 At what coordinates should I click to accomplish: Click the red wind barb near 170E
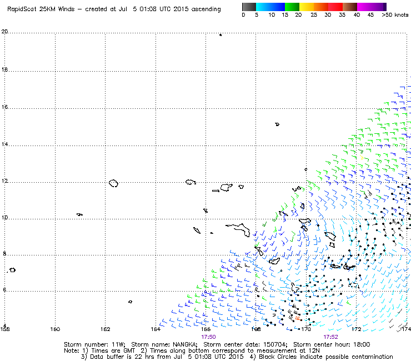pyautogui.click(x=298, y=318)
